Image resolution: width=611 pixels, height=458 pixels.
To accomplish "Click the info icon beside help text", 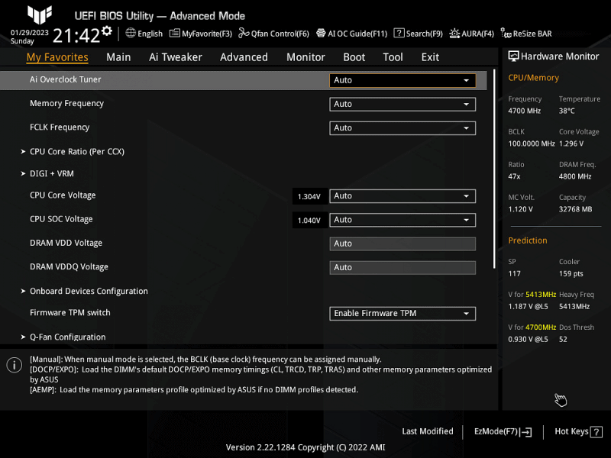I will (15, 365).
